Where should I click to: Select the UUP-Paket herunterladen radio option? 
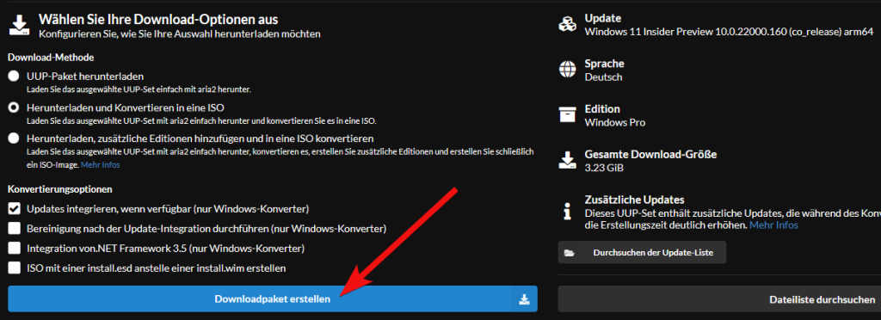[14, 77]
